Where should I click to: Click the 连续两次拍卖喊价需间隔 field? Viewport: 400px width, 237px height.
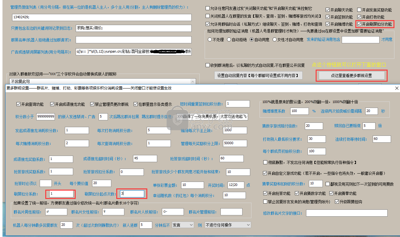(371, 111)
